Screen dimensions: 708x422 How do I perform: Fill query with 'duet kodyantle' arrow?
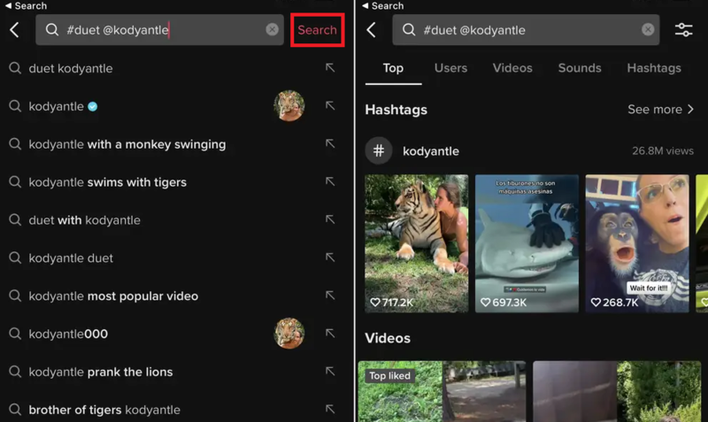coord(330,68)
